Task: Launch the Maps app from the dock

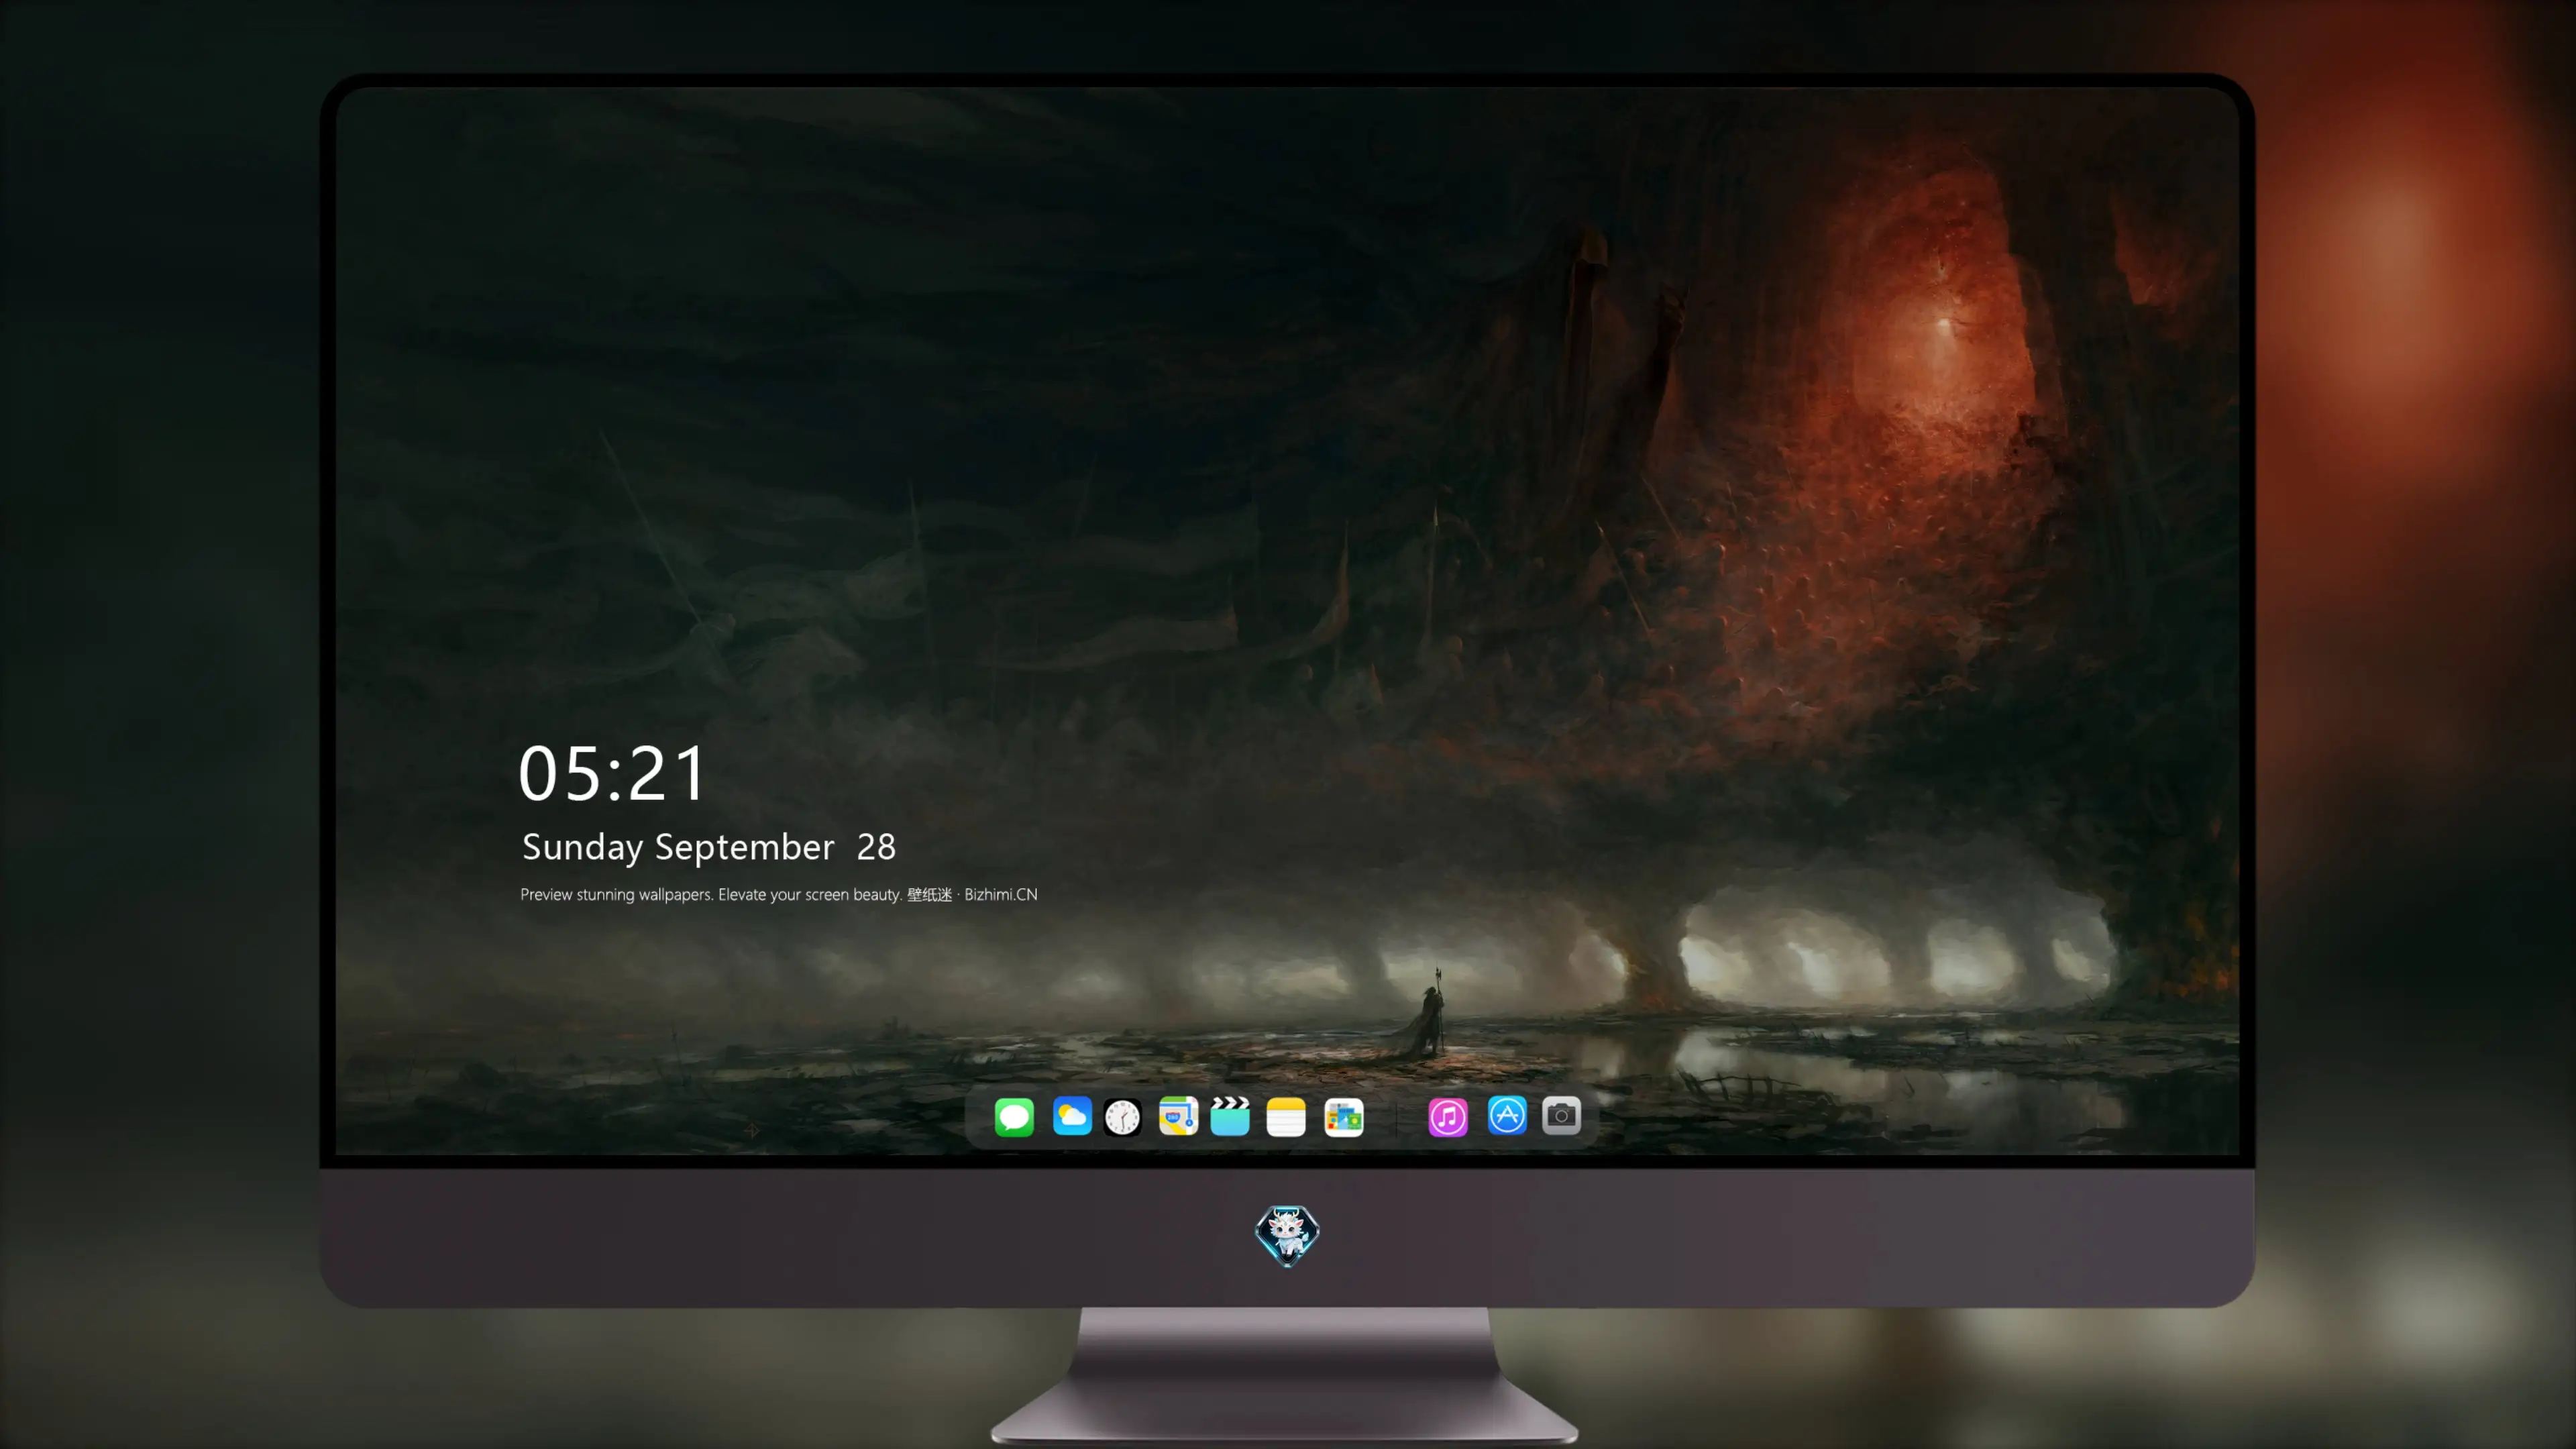Action: pyautogui.click(x=1178, y=1116)
